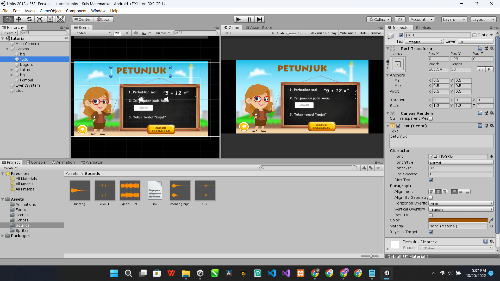Click the orange text Color swatch
This screenshot has height=281, width=500.
point(458,220)
